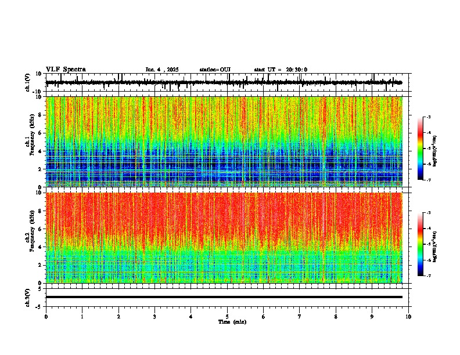
Task: Click time axis tick label "3"
Action: (x=154, y=316)
